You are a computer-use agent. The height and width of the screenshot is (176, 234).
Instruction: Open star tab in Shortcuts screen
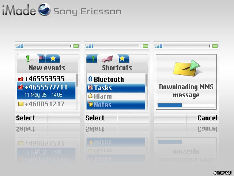[124, 59]
